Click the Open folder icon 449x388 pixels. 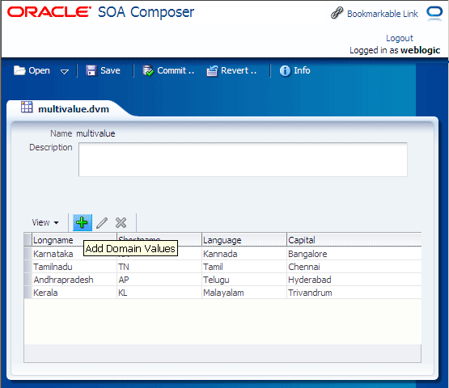[x=19, y=70]
